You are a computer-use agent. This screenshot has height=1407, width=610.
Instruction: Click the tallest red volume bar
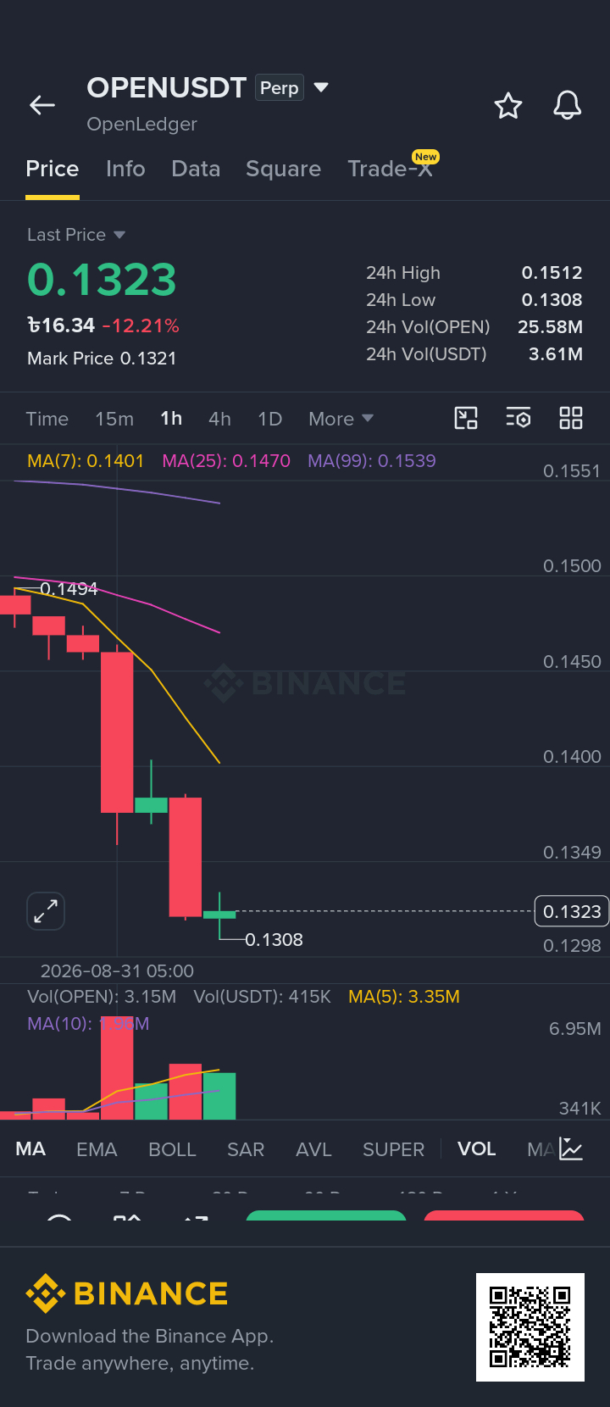point(117,1068)
